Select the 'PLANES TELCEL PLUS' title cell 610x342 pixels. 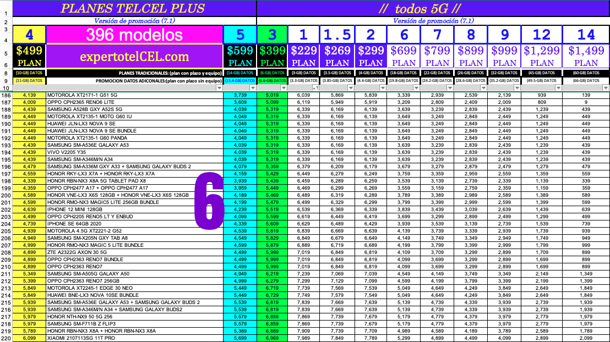(x=134, y=9)
